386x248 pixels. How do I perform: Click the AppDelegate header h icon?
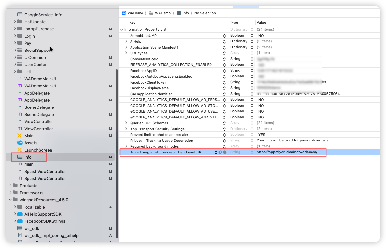[20, 93]
